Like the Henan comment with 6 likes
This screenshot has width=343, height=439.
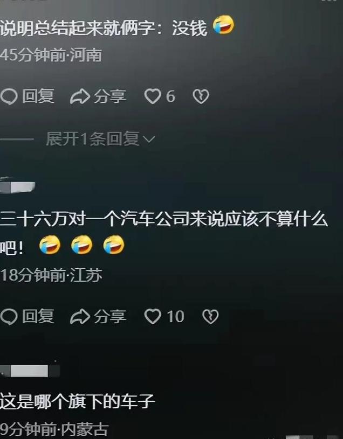153,96
